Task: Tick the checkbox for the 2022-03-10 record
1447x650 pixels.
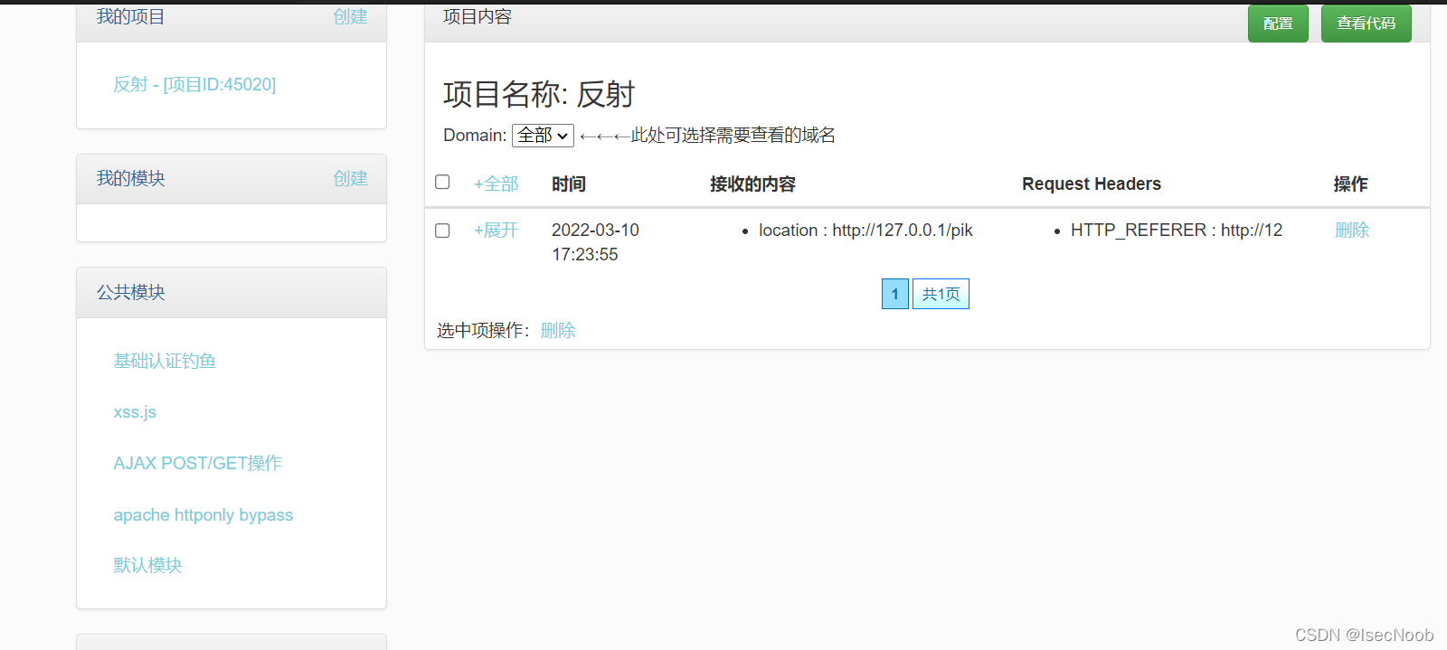Action: (x=442, y=231)
